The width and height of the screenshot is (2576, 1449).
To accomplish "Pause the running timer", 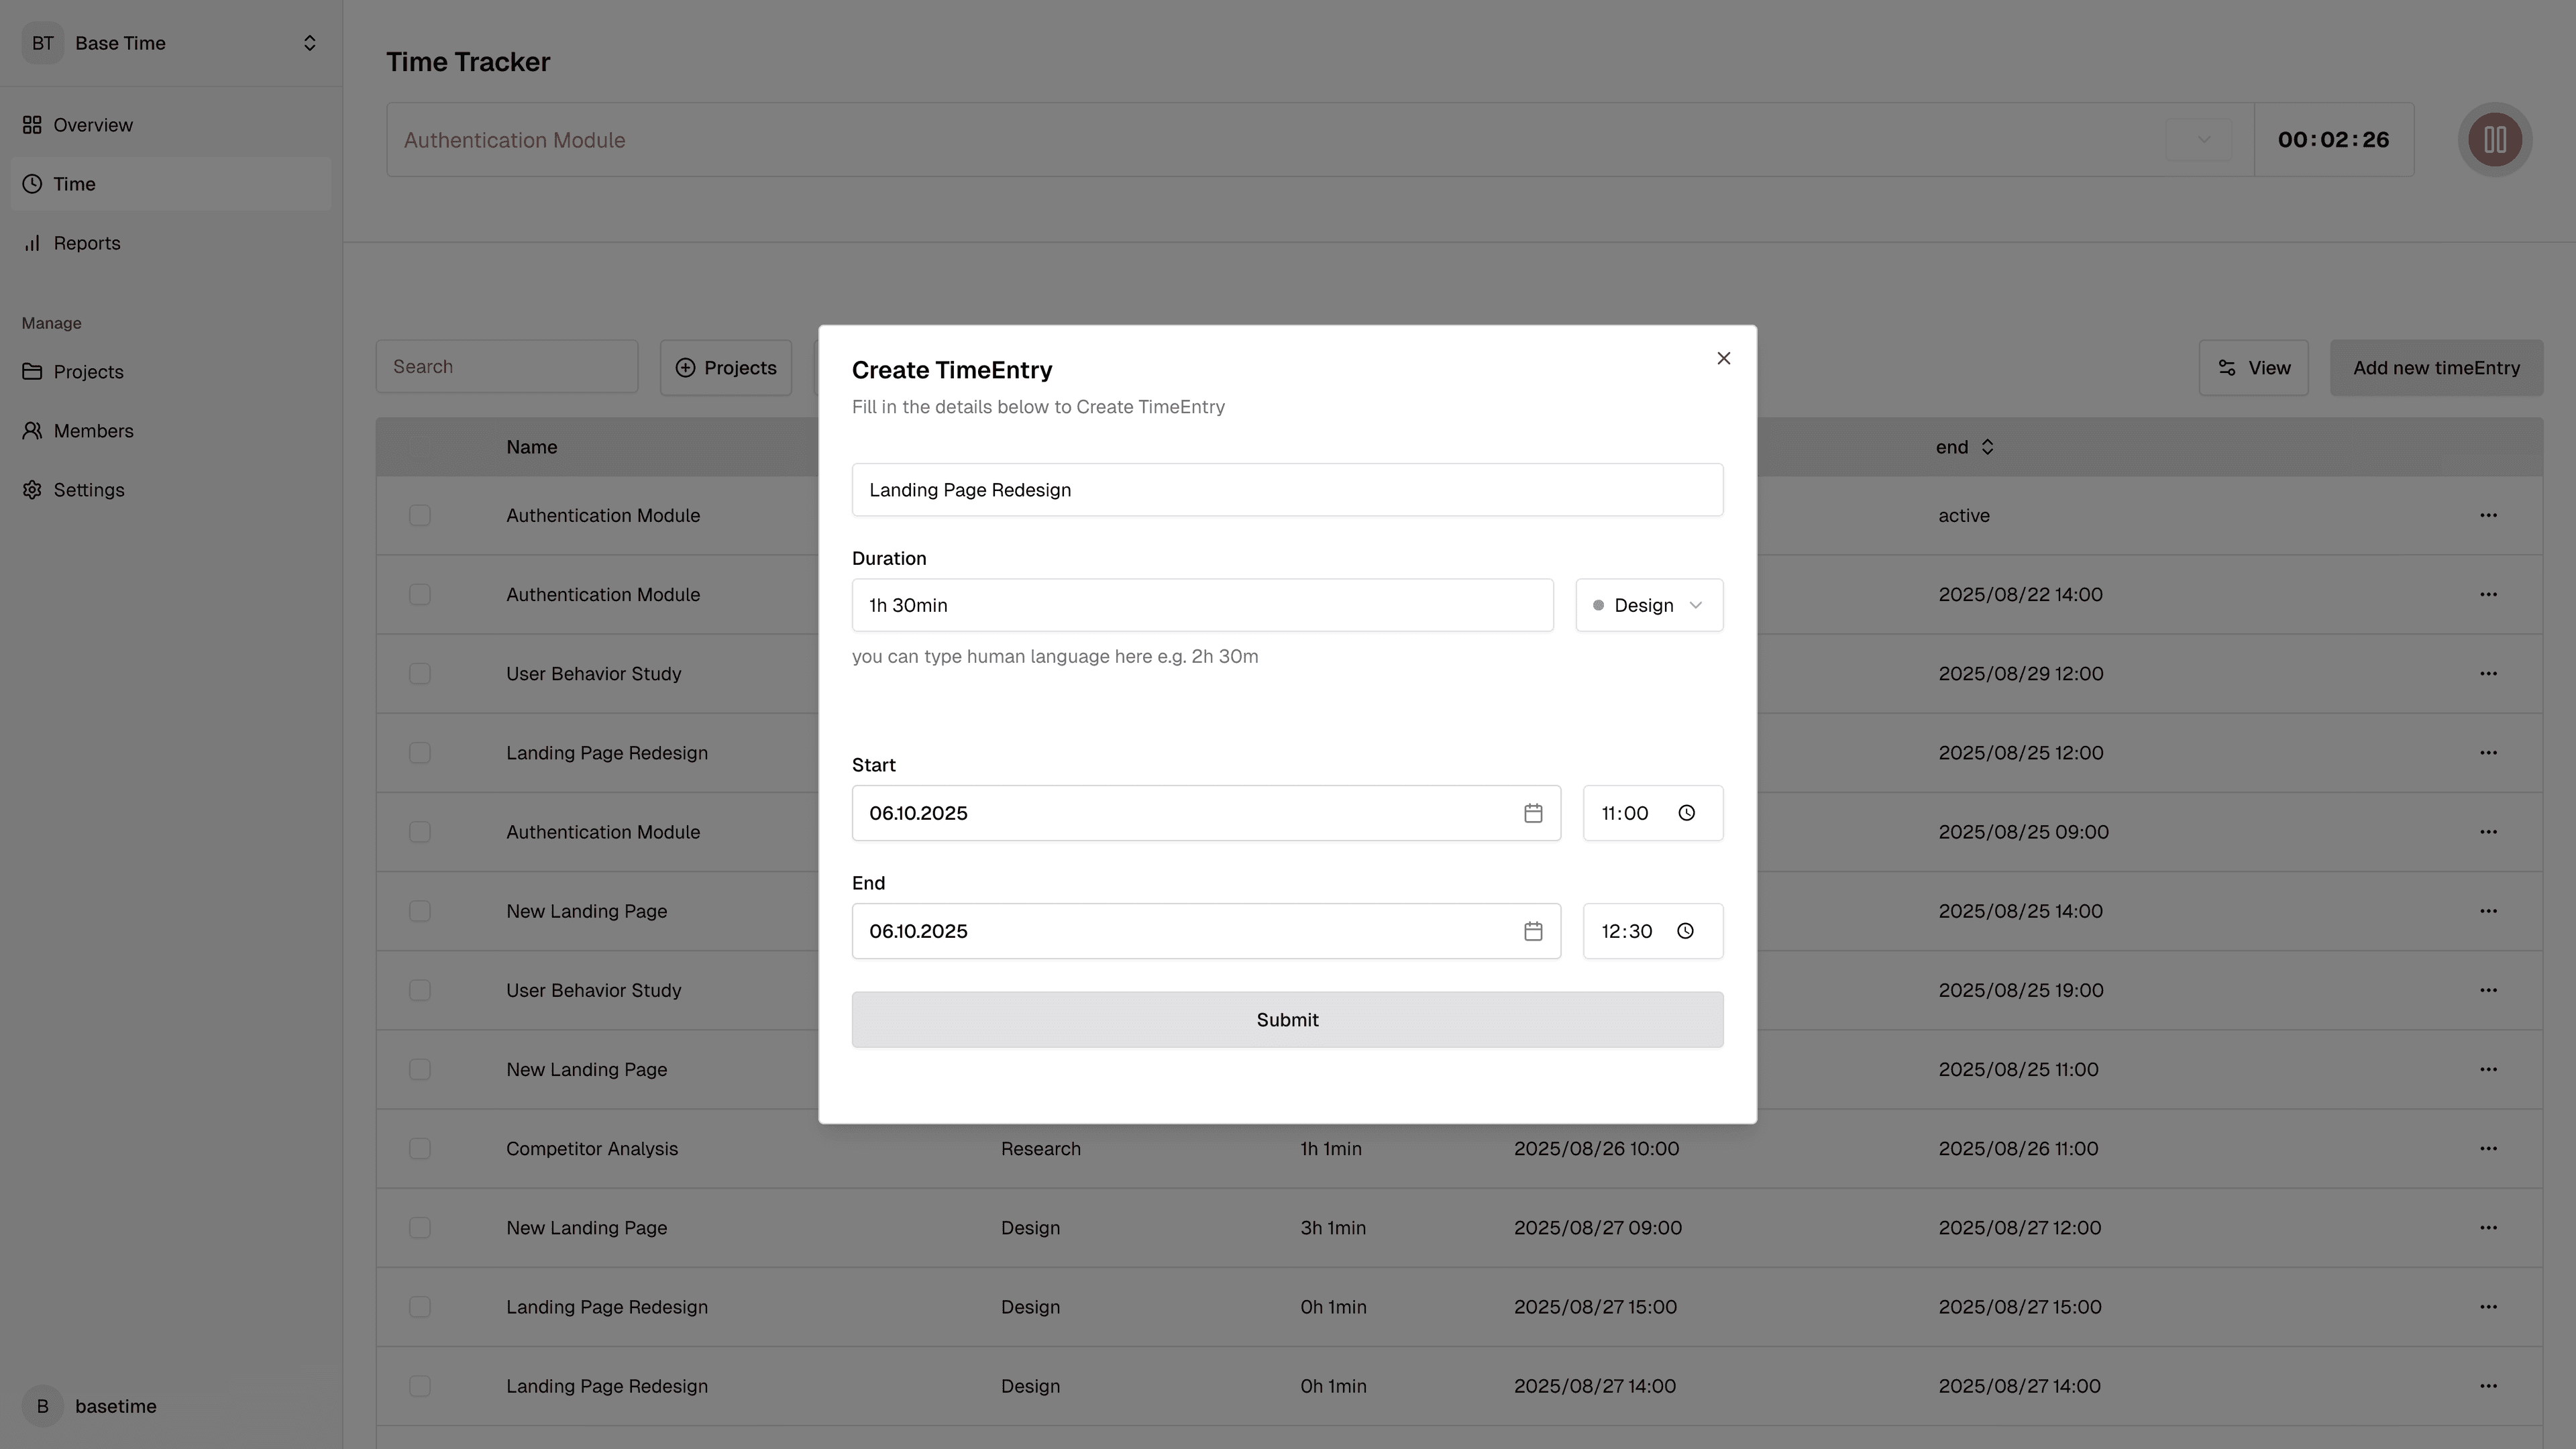I will pyautogui.click(x=2494, y=140).
